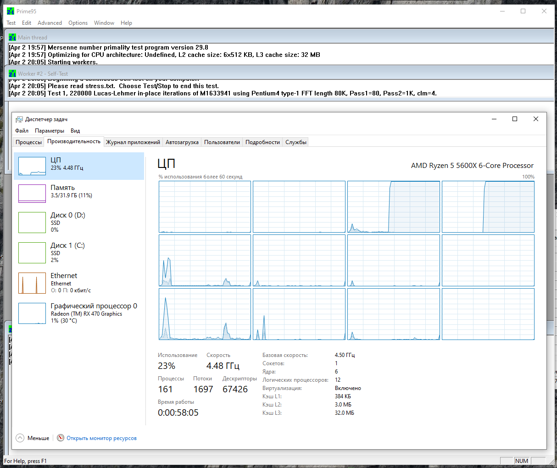Open the Вид menu in Task Manager
Image resolution: width=557 pixels, height=468 pixels.
[75, 131]
